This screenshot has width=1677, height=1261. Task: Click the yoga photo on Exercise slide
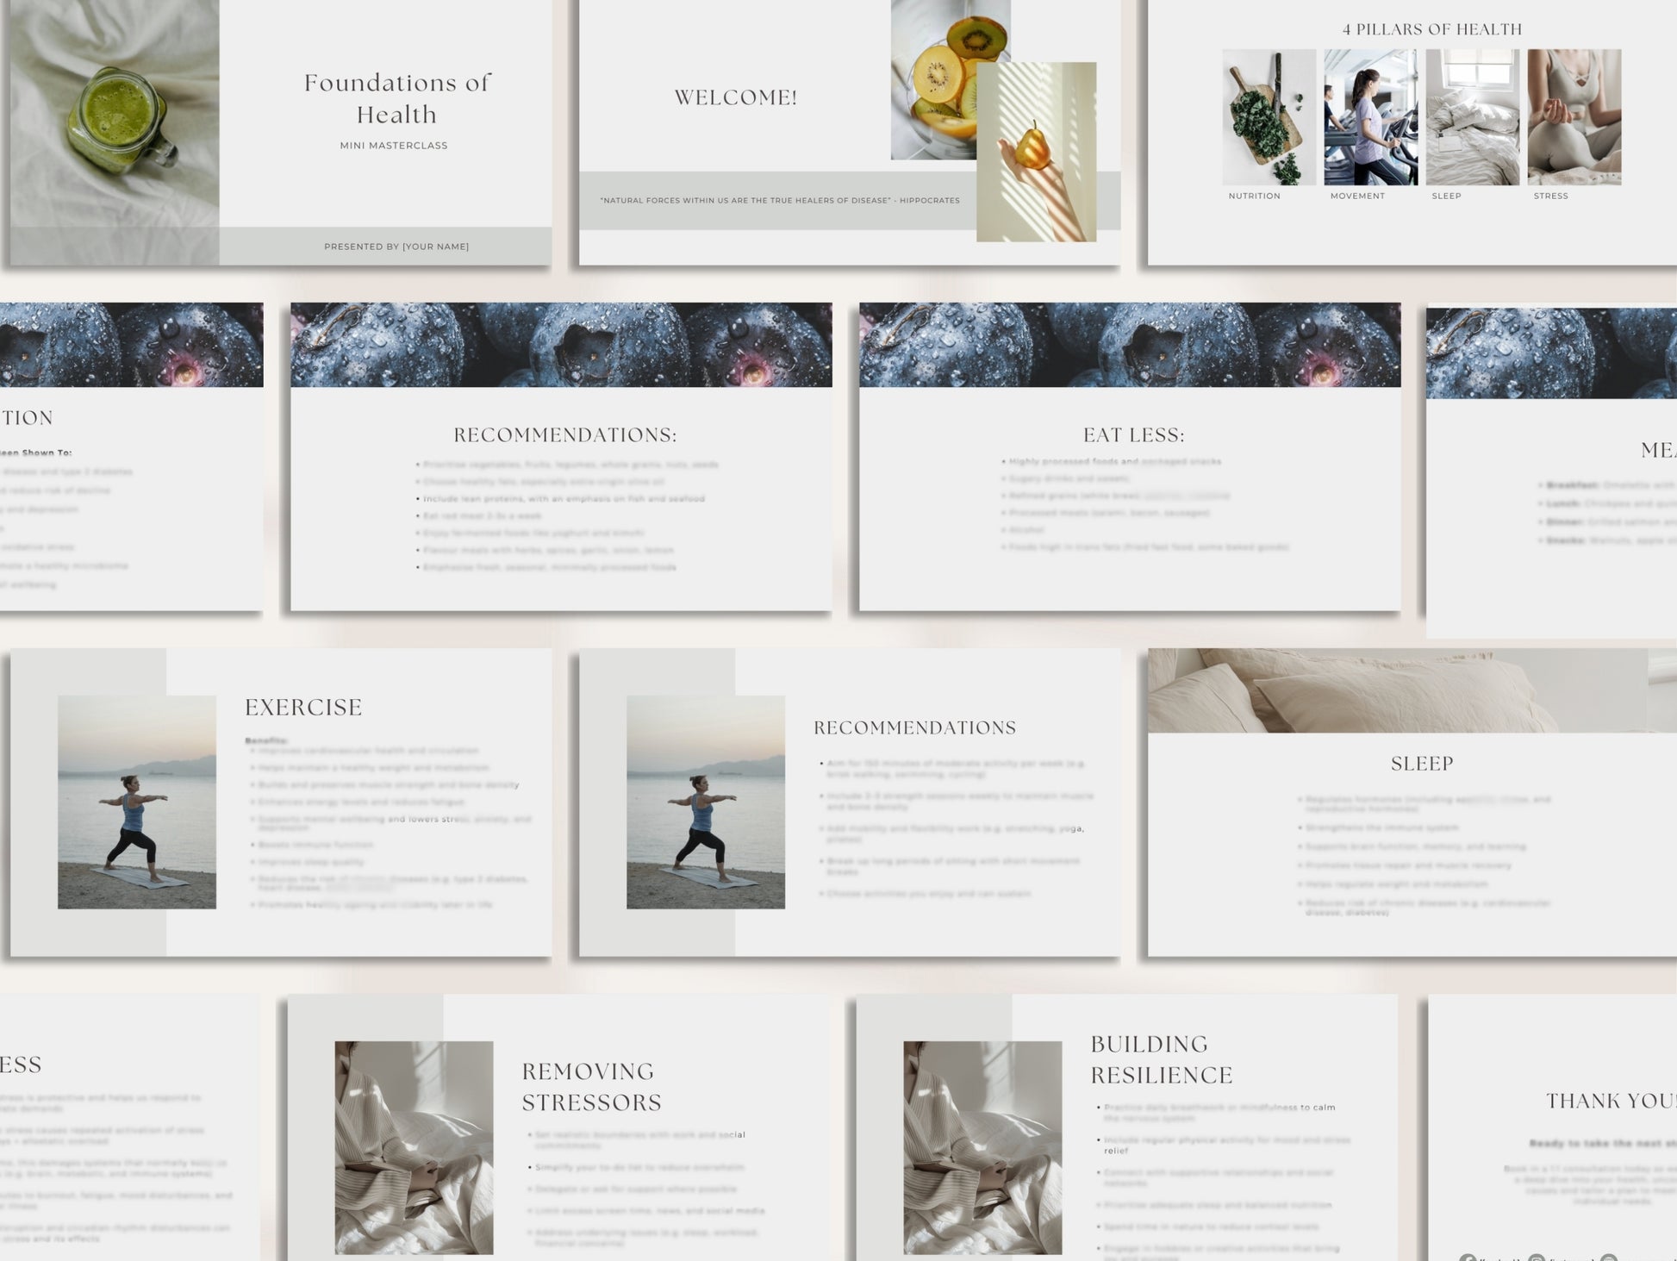pyautogui.click(x=136, y=802)
